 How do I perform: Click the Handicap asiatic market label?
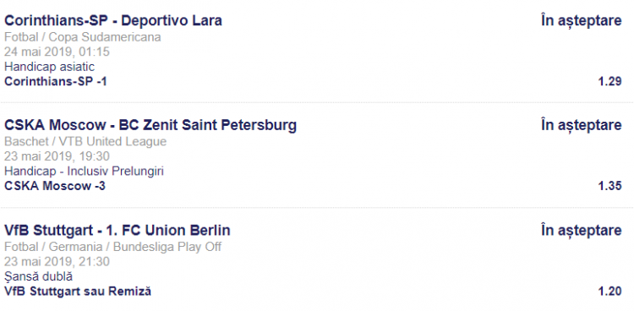pos(49,67)
